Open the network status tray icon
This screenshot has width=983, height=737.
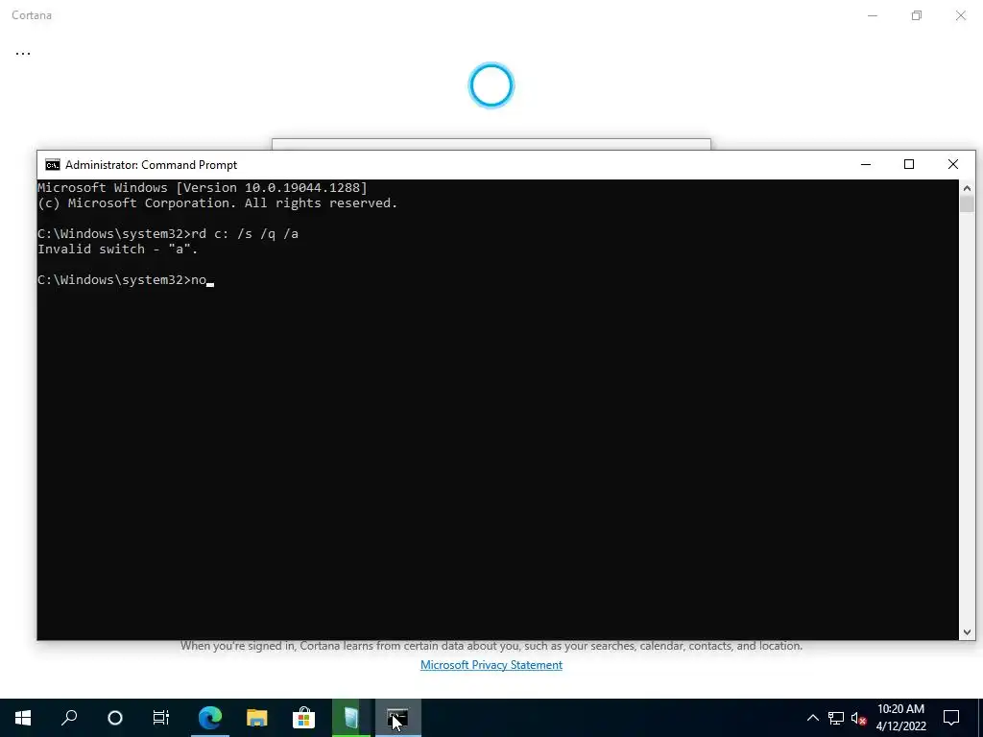[x=836, y=718]
